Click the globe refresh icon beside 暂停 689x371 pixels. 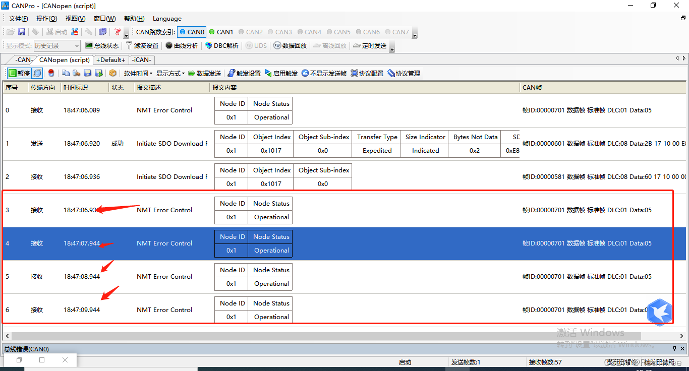[x=38, y=73]
